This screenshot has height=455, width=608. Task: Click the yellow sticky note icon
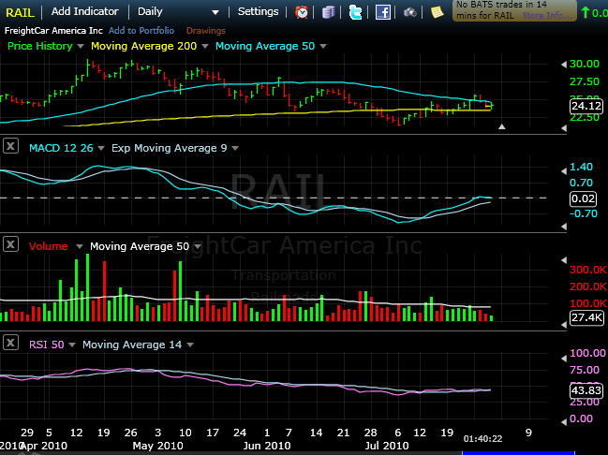click(x=437, y=12)
